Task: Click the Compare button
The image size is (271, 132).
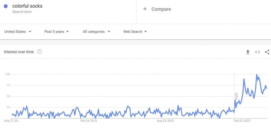Action: 157,9
